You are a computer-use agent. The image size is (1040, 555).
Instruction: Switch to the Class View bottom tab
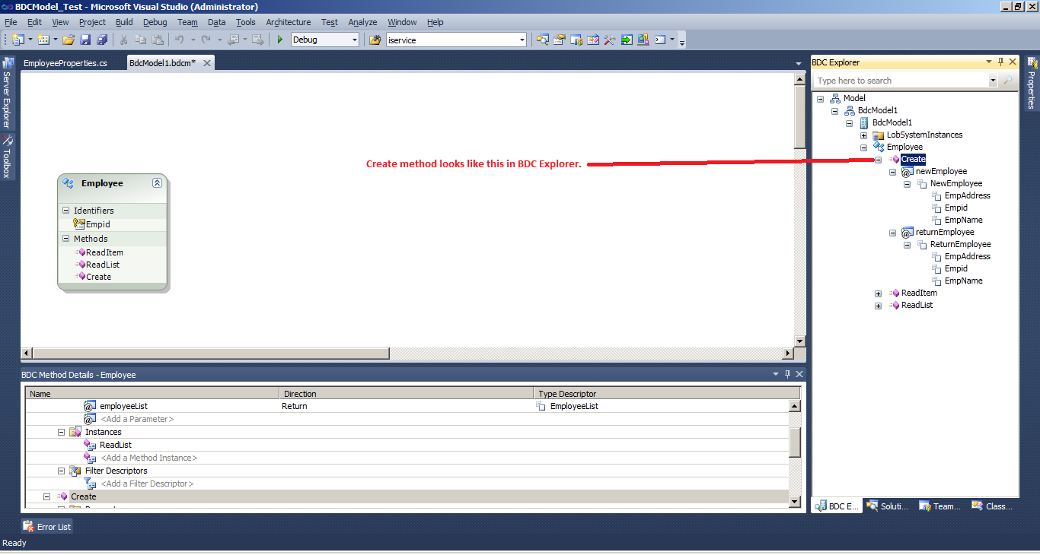click(992, 506)
